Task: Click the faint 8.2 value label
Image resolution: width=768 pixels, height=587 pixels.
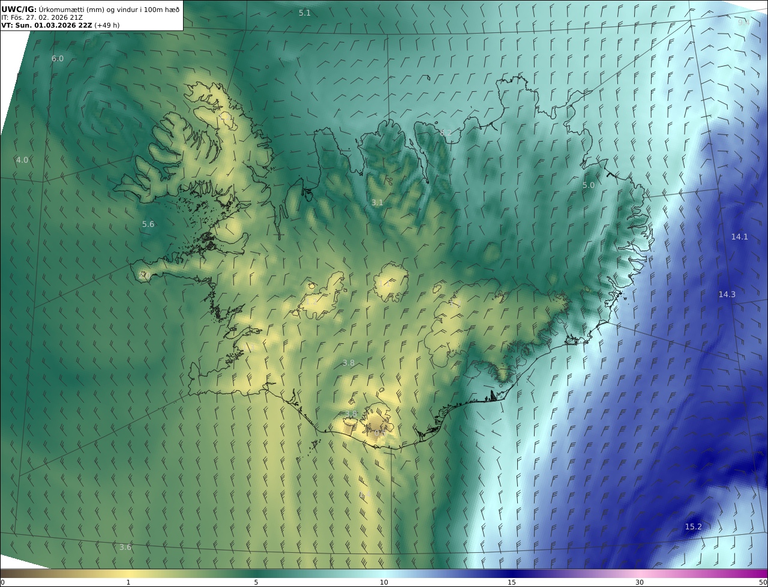Action: coord(446,132)
